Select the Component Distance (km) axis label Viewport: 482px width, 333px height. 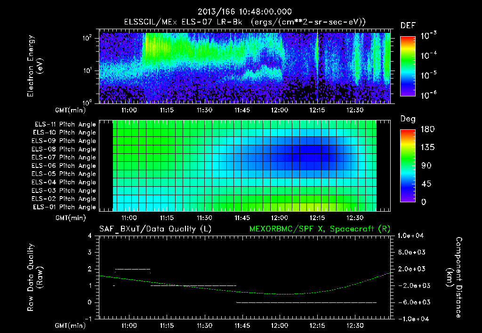point(455,277)
